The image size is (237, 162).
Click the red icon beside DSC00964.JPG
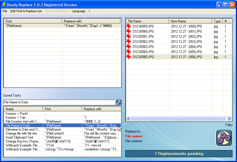click(x=129, y=52)
